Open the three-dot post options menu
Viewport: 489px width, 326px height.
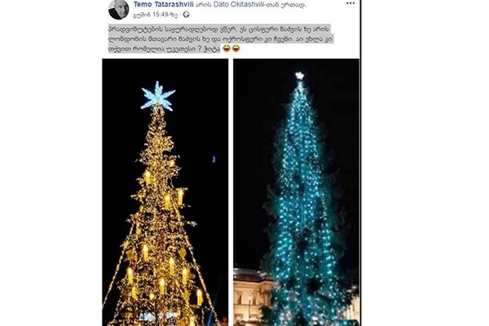(x=350, y=3)
